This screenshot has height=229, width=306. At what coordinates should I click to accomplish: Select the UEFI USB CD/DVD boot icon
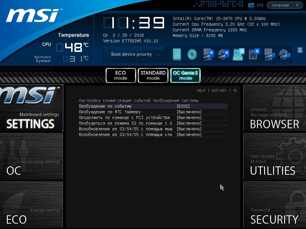pos(223,54)
